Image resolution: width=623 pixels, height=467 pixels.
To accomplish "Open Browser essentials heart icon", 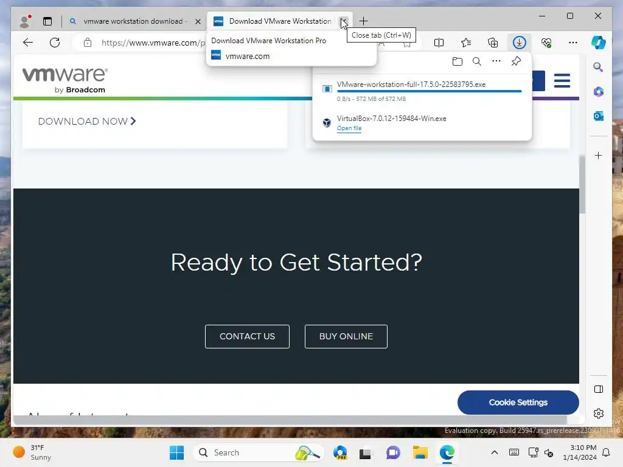I will (546, 43).
